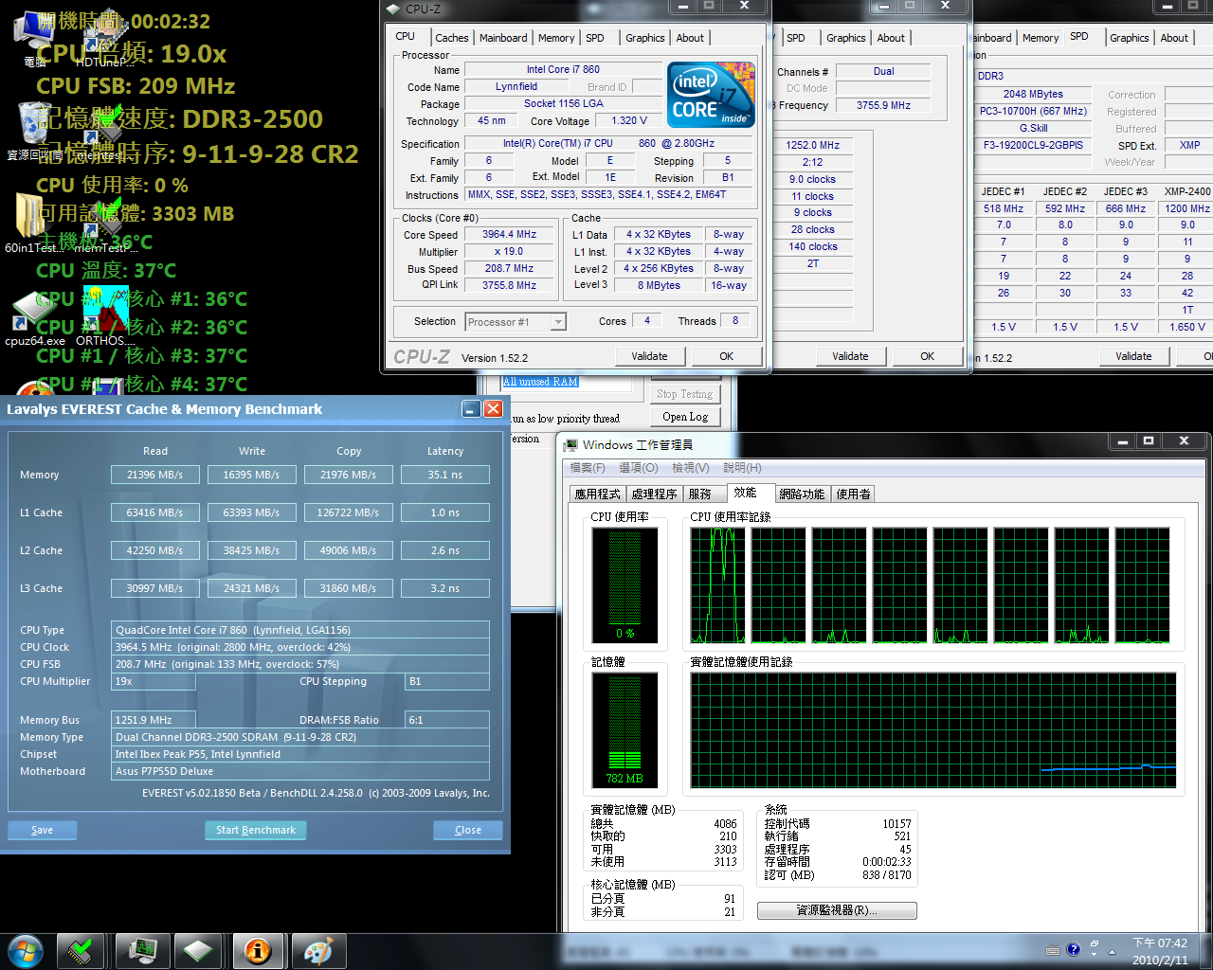Switch to Task Manager via taskbar graph icon

point(142,950)
